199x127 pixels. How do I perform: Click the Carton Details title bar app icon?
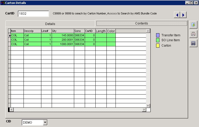point(3,3)
